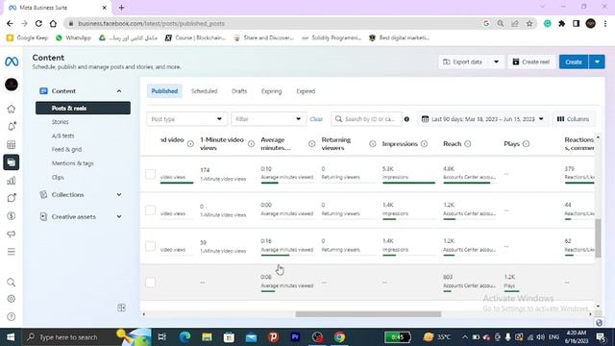Viewport: 615px width, 346px height.
Task: Focus Search by ID or caption field
Action: coord(366,119)
